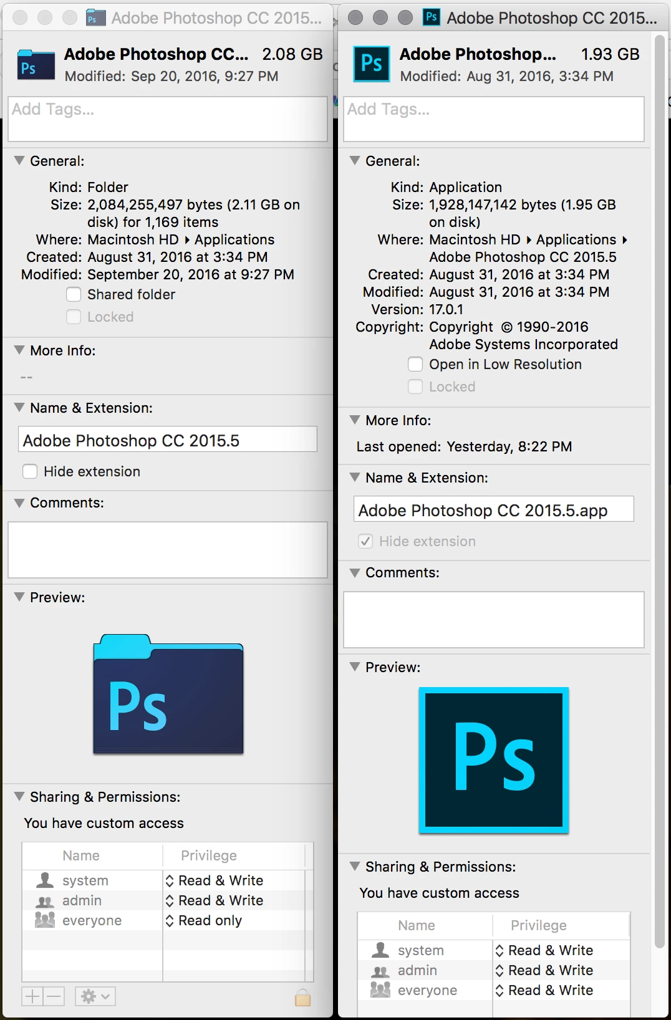Screen dimensions: 671x1020
Task: Change admin privilege in app window
Action: click(544, 970)
